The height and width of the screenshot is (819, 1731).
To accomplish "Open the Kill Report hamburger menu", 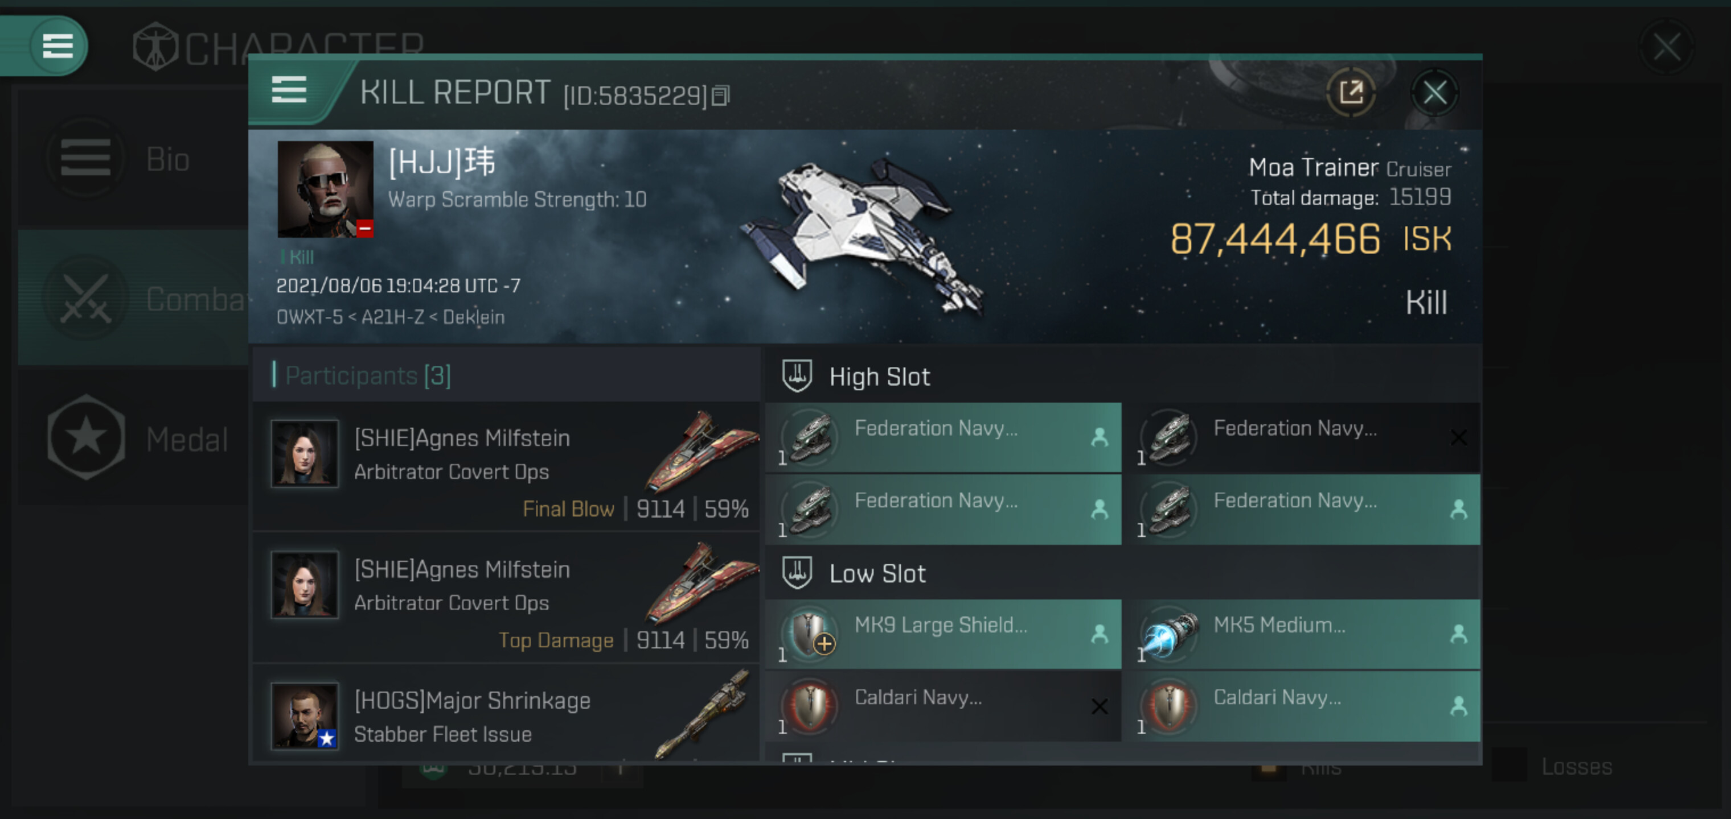I will (x=289, y=90).
